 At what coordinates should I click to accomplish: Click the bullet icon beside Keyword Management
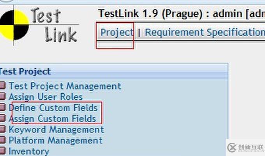(2, 130)
